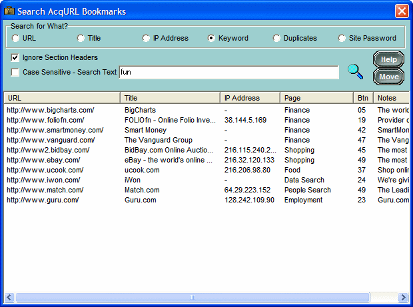This screenshot has height=307, width=413.
Task: Select the http://www.match.com/ URL
Action: [45, 190]
